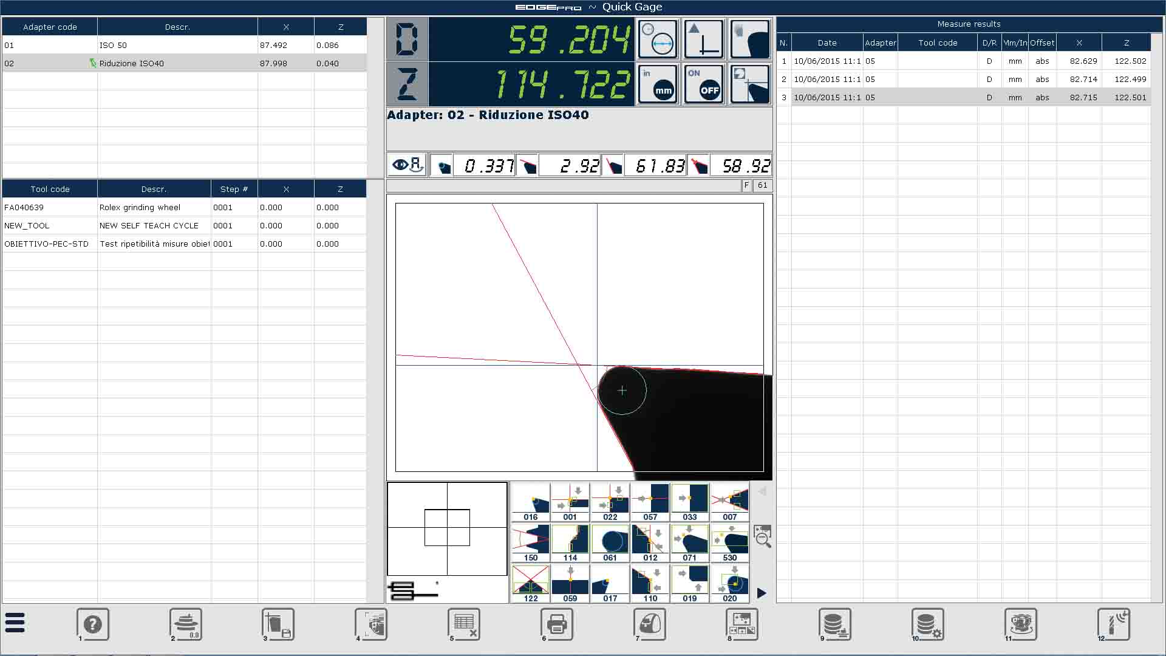Show previous page of measuring icons
Screen dimensions: 1166x656
[x=762, y=491]
